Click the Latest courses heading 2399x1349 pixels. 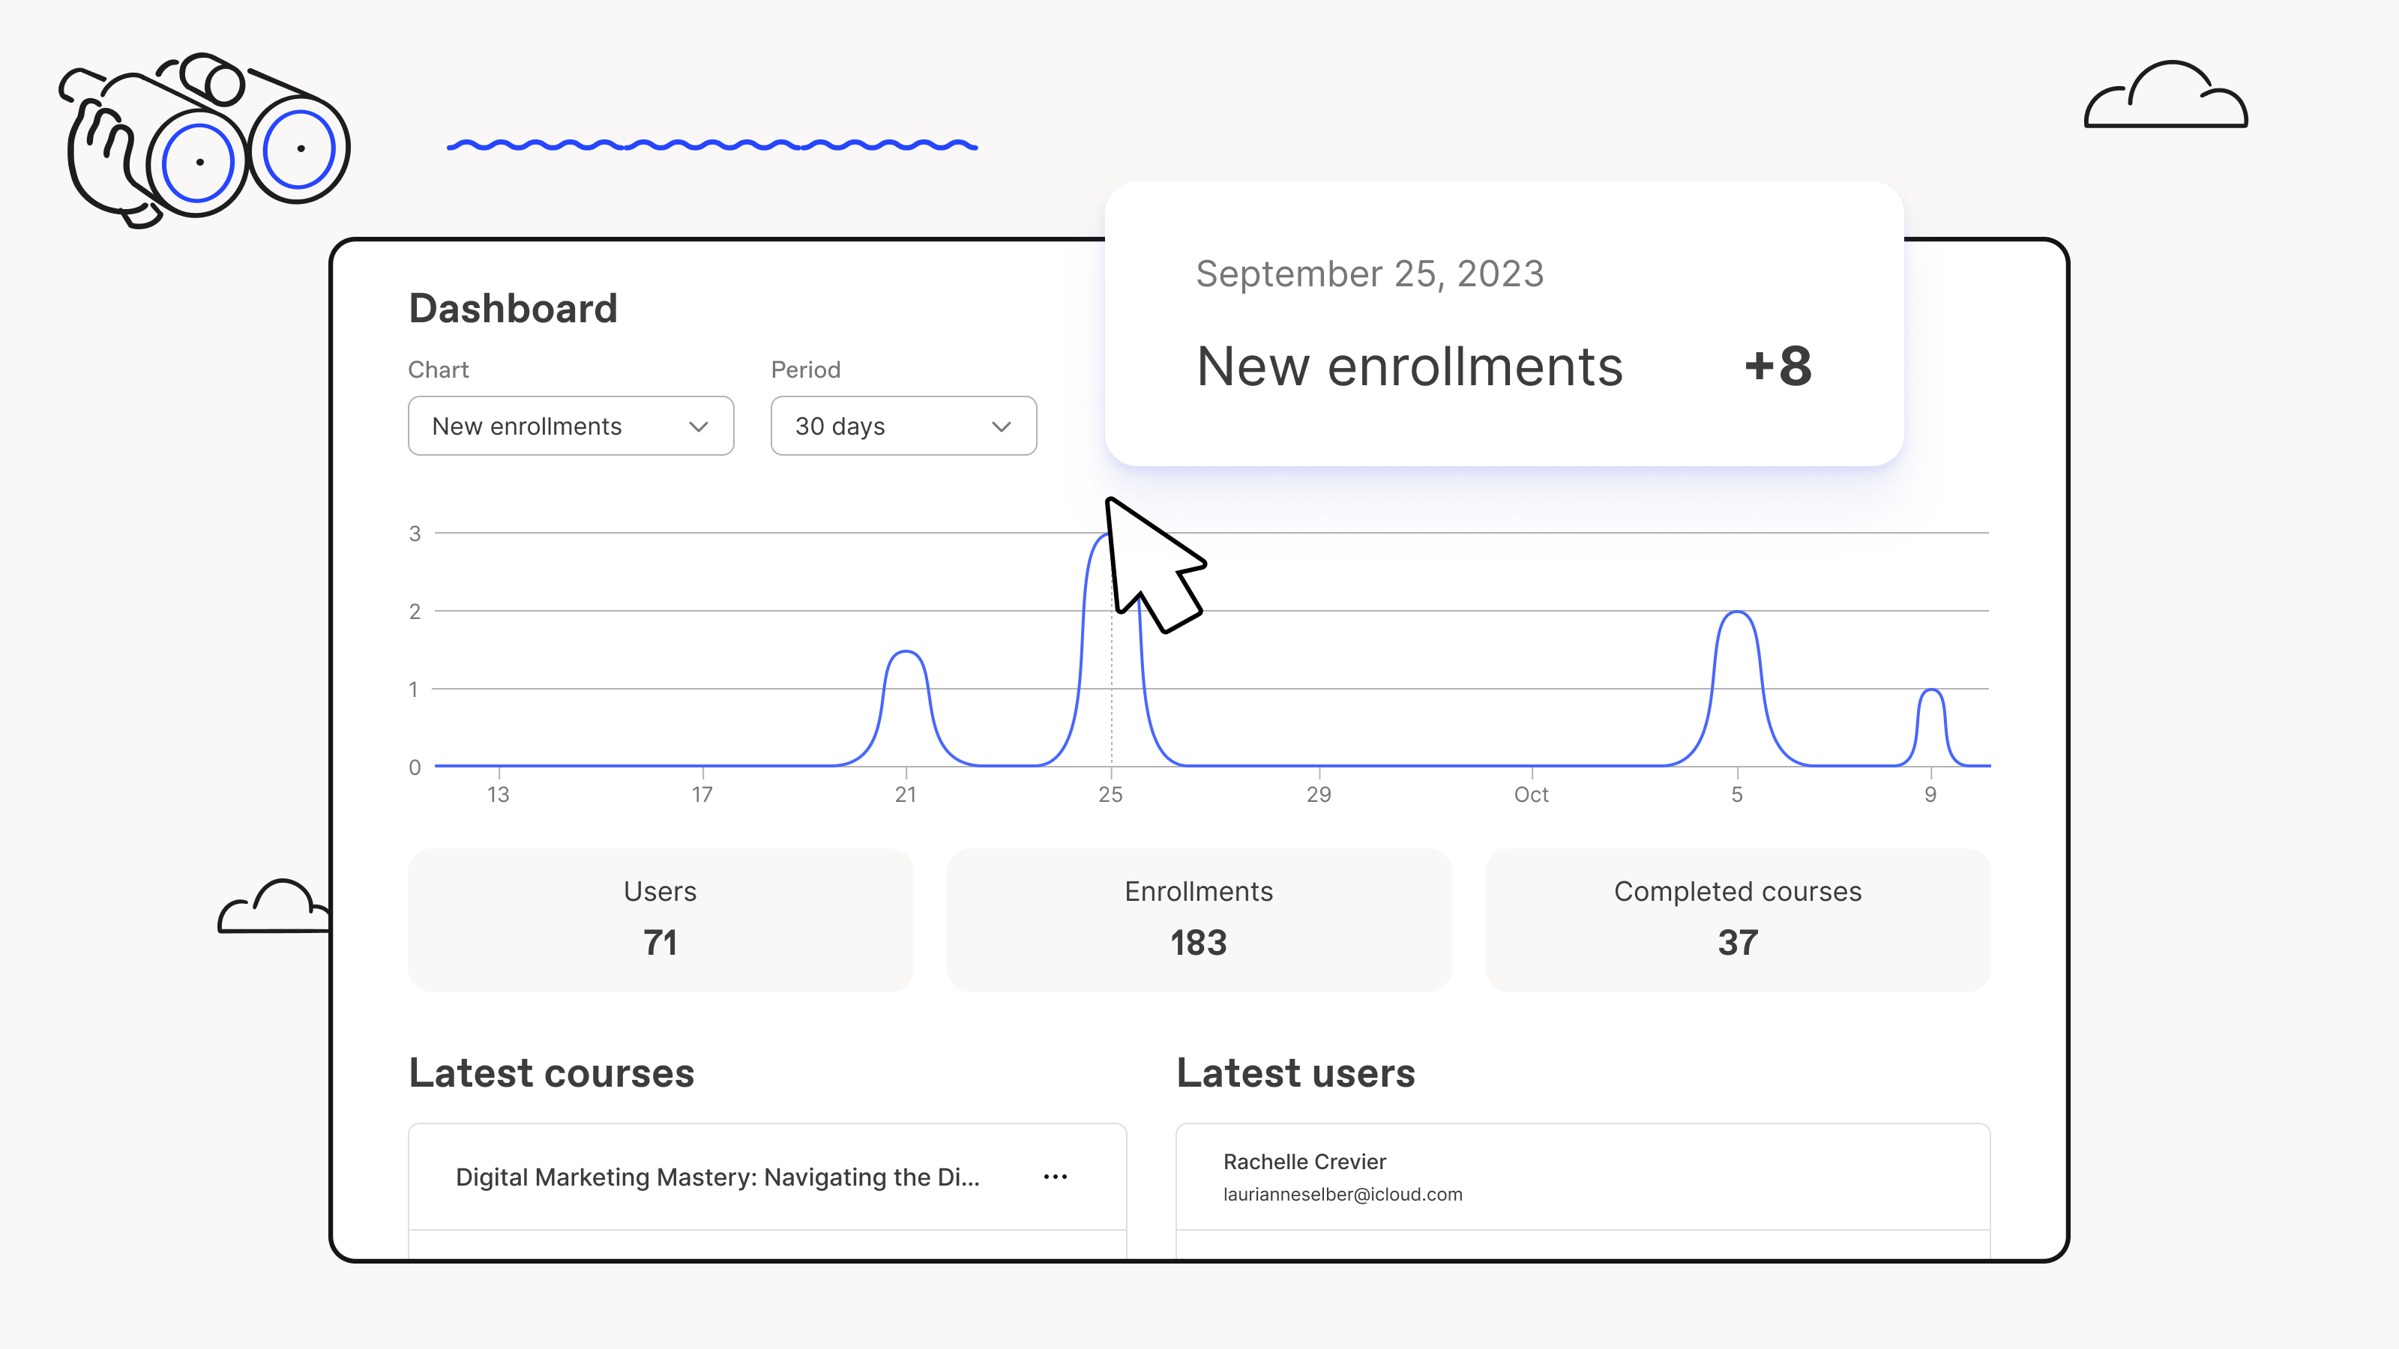click(551, 1072)
